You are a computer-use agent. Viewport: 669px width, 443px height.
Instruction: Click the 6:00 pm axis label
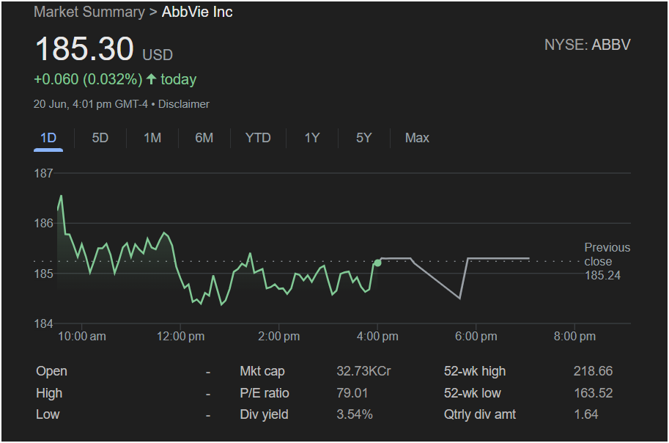(476, 337)
